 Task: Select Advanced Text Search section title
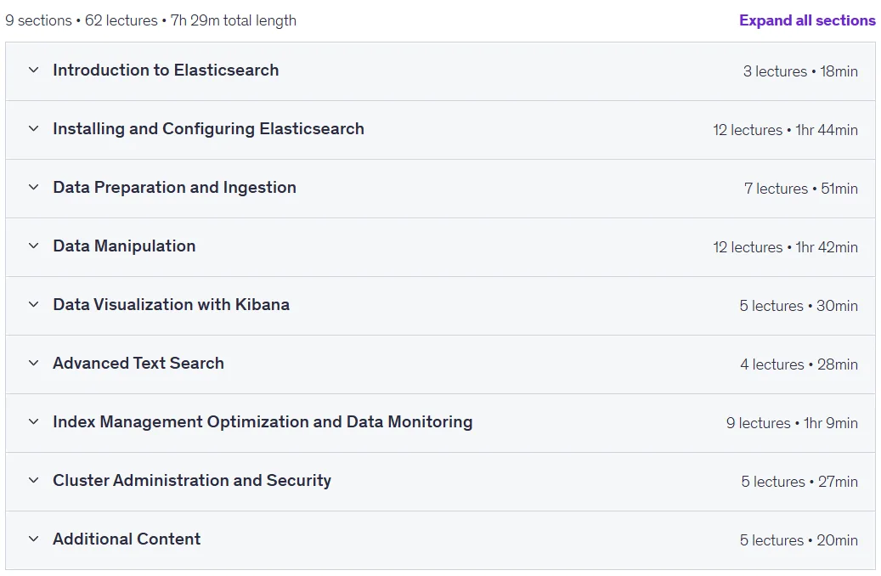[x=138, y=363]
